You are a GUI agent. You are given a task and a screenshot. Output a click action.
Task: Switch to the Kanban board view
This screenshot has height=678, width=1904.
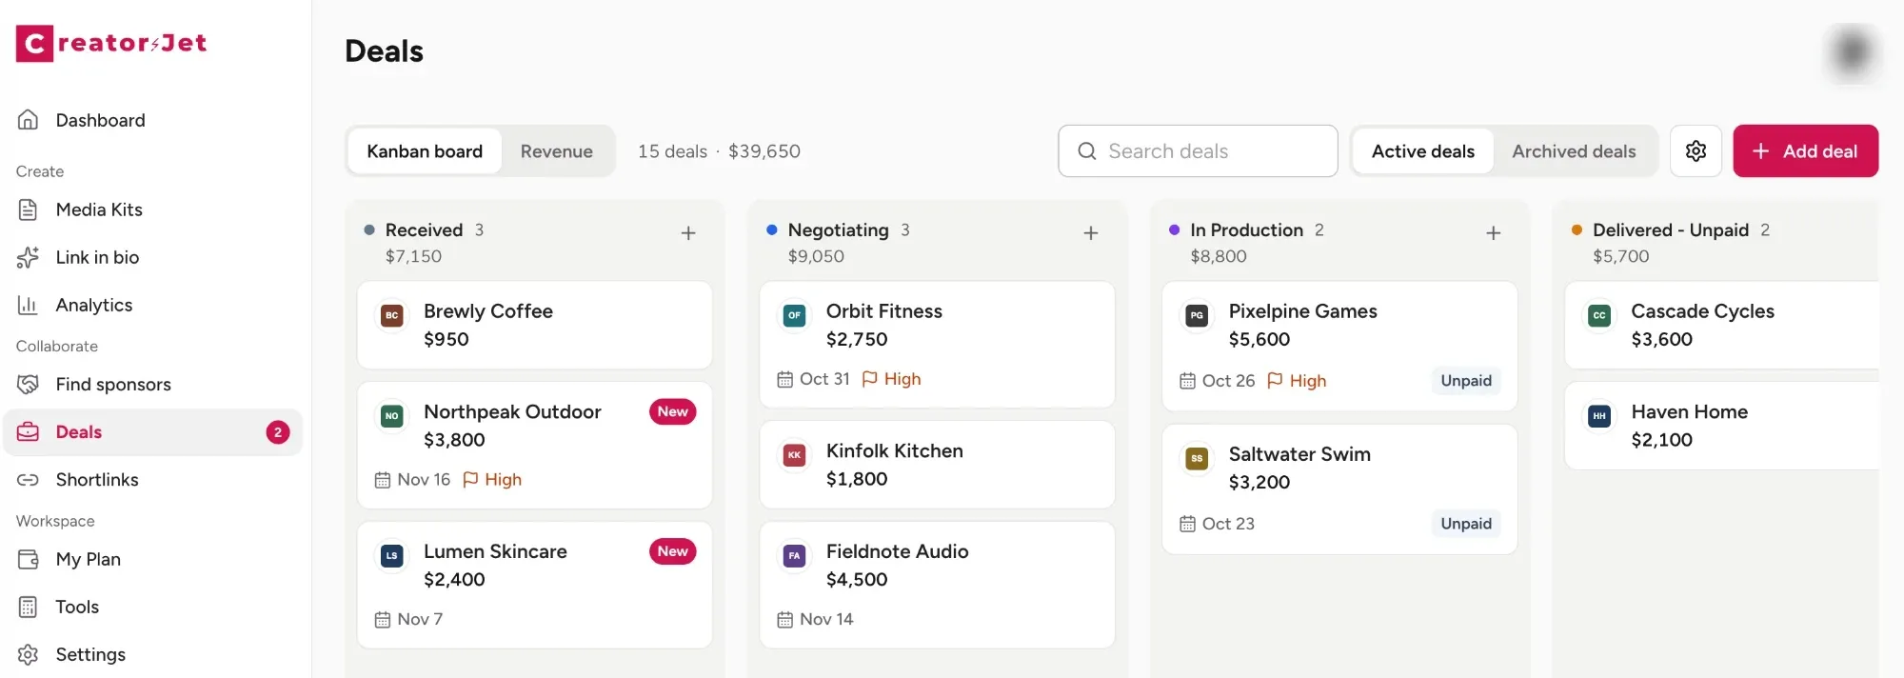[x=425, y=150]
